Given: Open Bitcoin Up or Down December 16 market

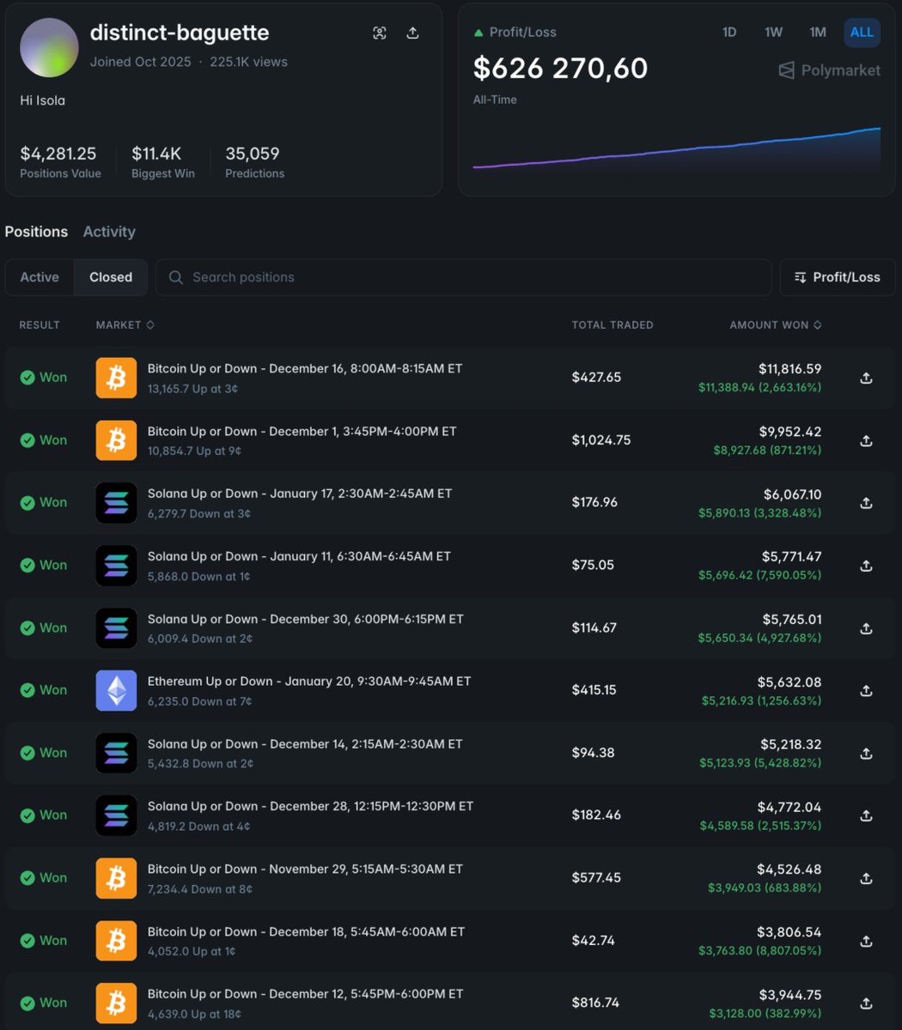Looking at the screenshot, I should point(305,368).
